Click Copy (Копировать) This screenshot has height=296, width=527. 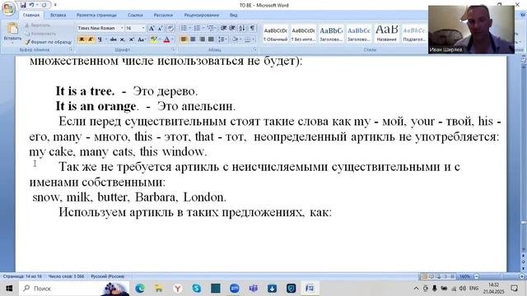[x=40, y=34]
